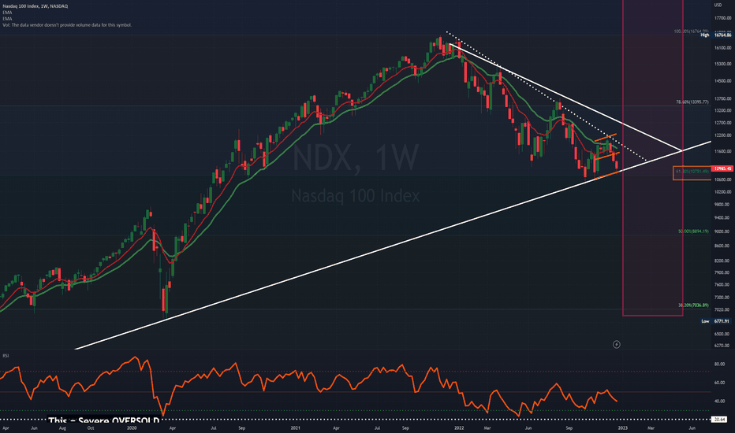
Task: Click the 17700.00 price axis level
Action: 722,18
